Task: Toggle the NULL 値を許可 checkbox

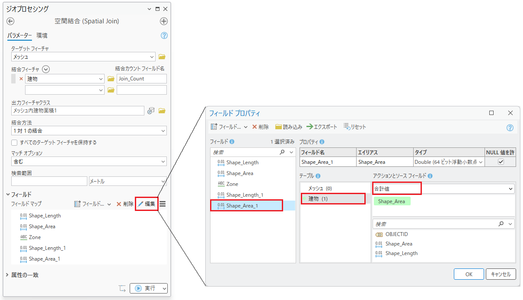Action: 501,162
